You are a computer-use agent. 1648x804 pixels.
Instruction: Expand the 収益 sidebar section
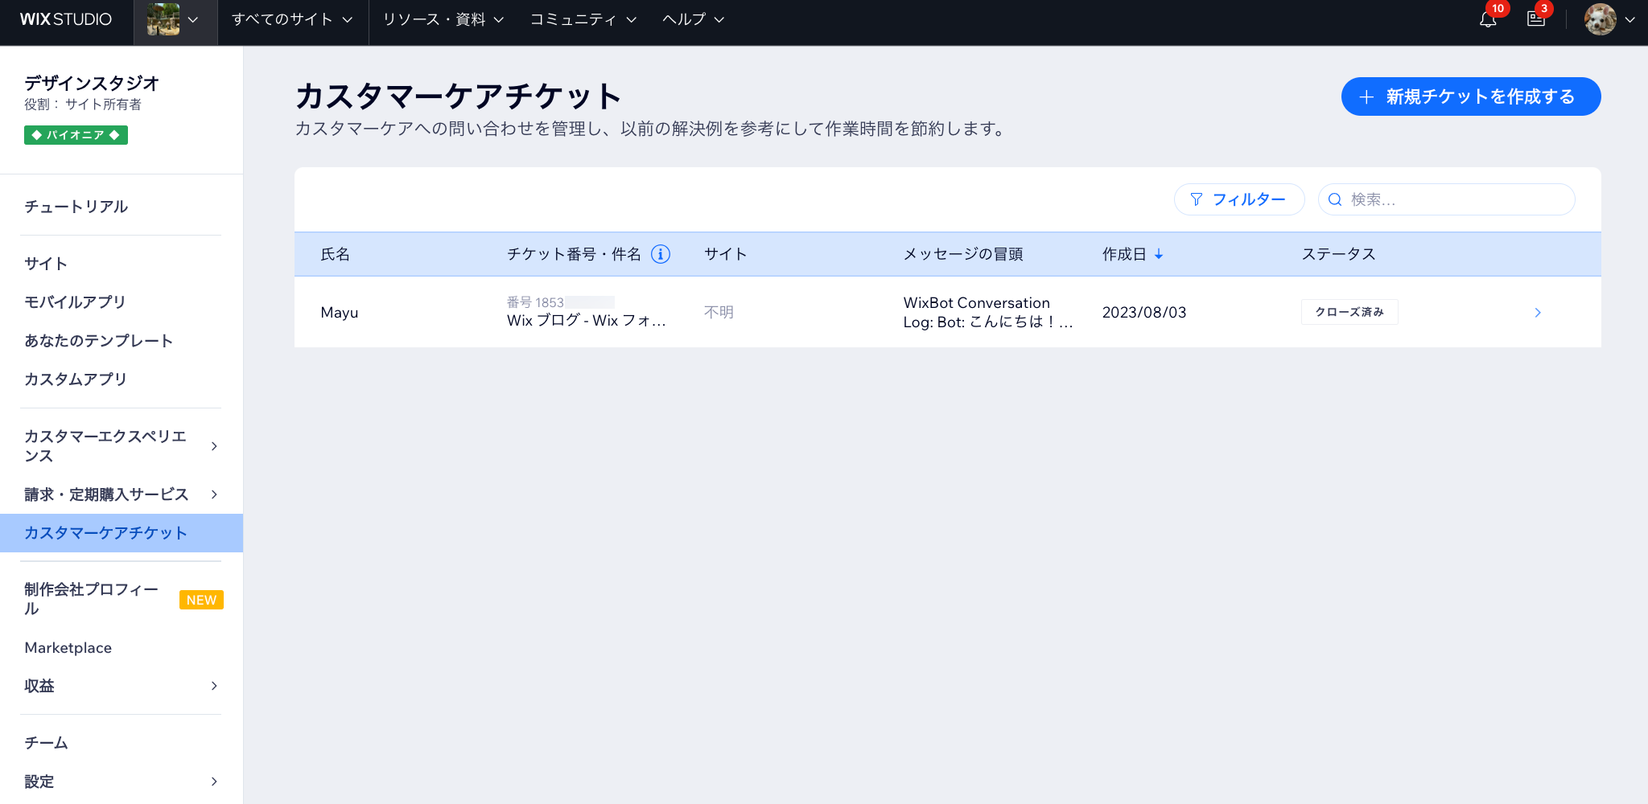(x=121, y=686)
